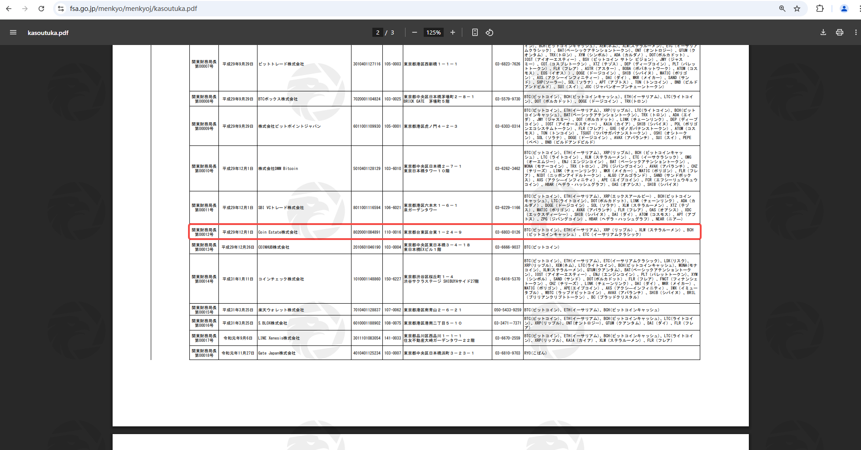Click corporate number 5010401128129
The height and width of the screenshot is (450, 861).
coord(367,169)
